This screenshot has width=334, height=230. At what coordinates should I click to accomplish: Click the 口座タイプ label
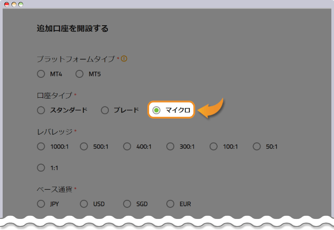(55, 95)
